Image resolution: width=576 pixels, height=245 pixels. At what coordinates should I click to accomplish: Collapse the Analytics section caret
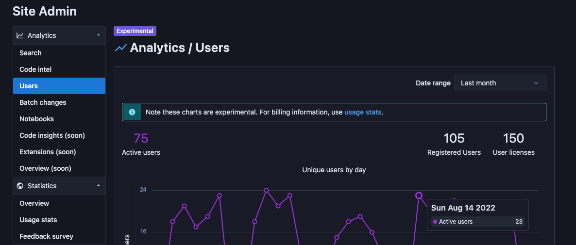click(x=99, y=35)
